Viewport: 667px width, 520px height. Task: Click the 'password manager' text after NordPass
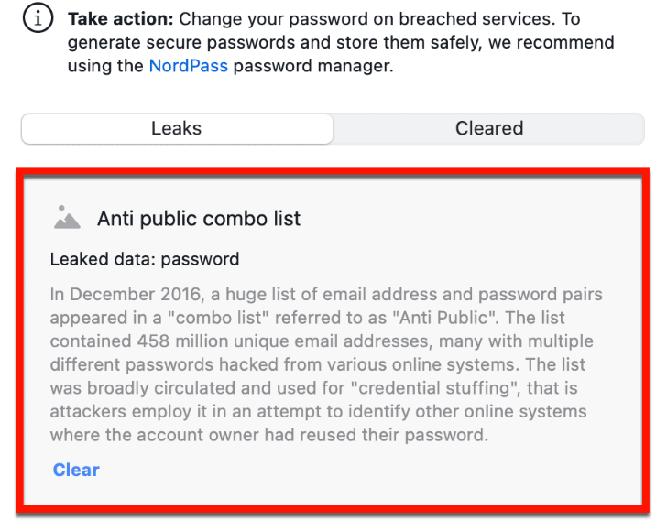click(x=312, y=66)
